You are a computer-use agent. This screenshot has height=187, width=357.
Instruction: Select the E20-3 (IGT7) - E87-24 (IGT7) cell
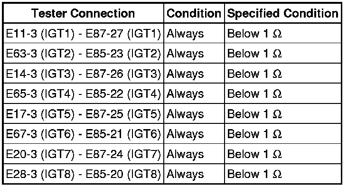[84, 154]
